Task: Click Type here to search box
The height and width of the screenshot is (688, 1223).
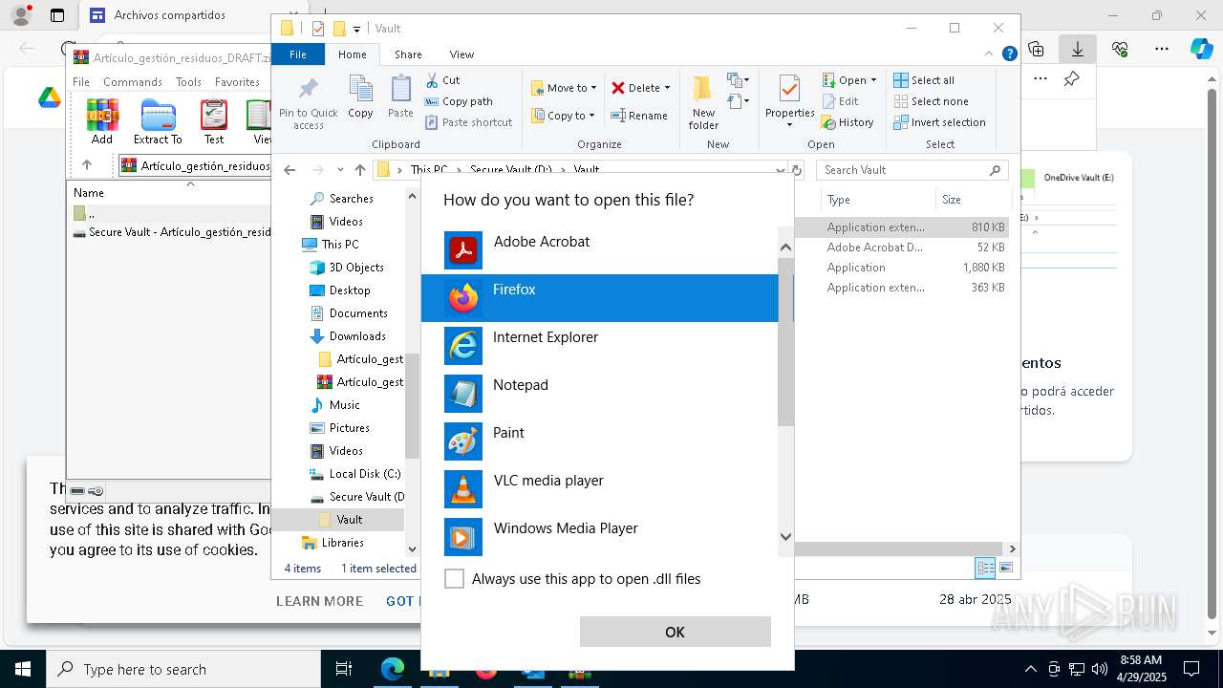Action: 183,669
